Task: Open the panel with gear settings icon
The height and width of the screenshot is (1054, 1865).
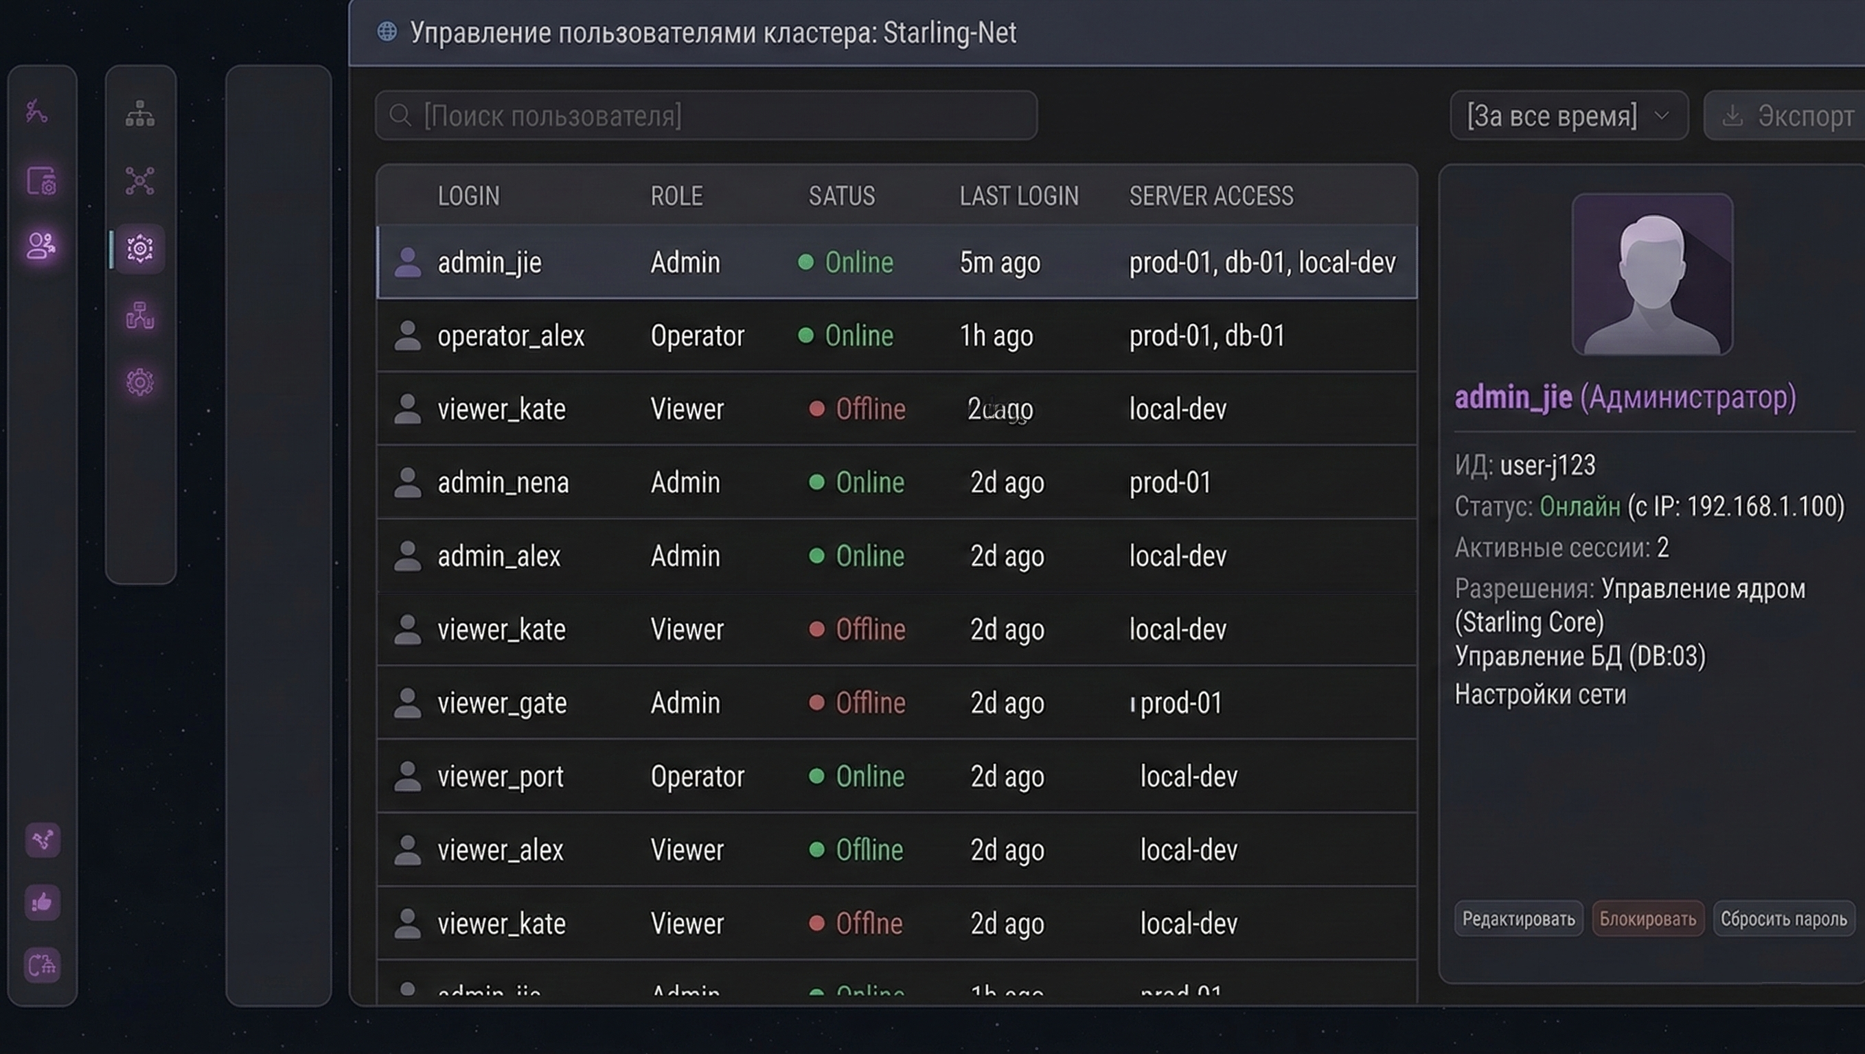Action: (41, 181)
